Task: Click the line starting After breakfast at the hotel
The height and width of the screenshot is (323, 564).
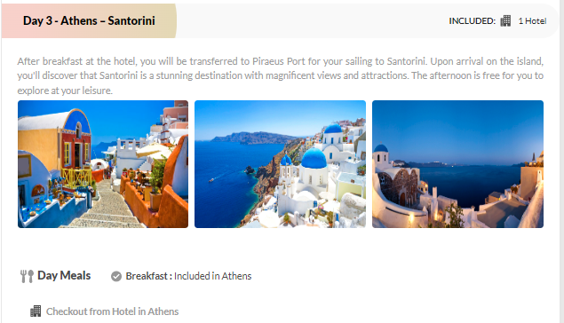Action: point(280,61)
